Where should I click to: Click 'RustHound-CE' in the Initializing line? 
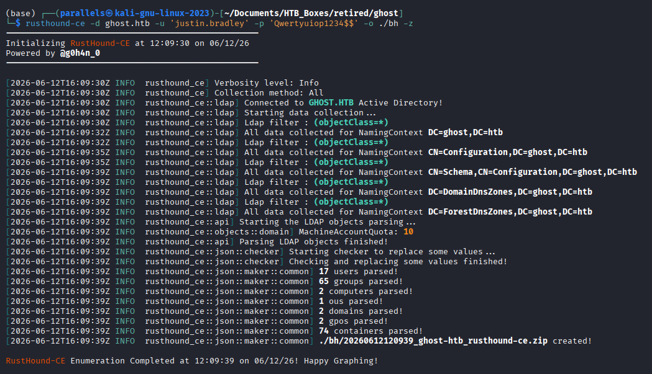[100, 43]
